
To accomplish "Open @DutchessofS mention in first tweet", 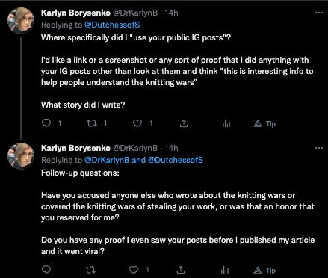I will pos(112,25).
